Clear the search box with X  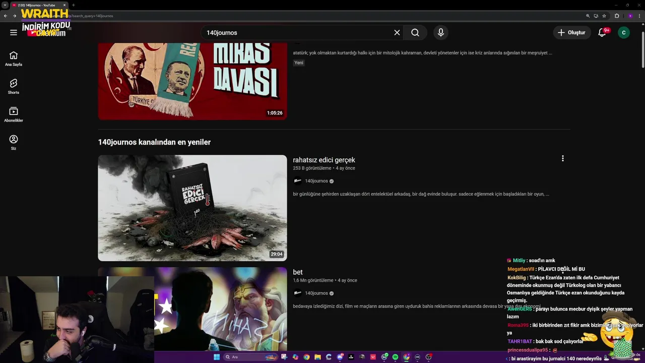(397, 32)
